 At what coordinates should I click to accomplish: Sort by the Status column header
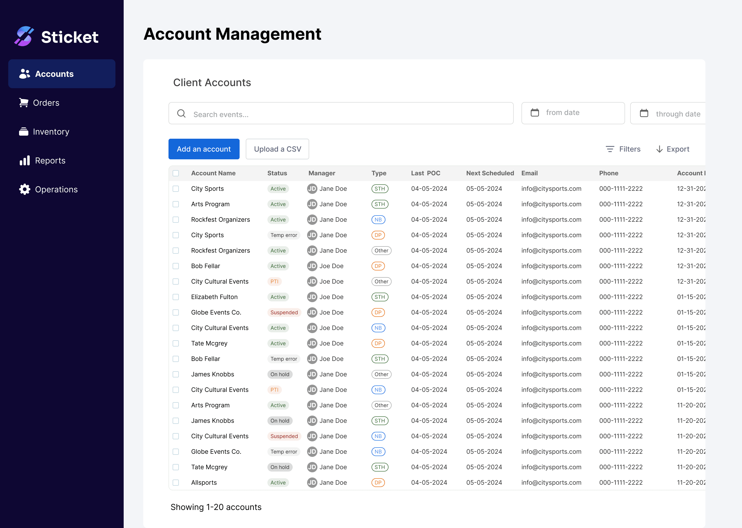[277, 173]
